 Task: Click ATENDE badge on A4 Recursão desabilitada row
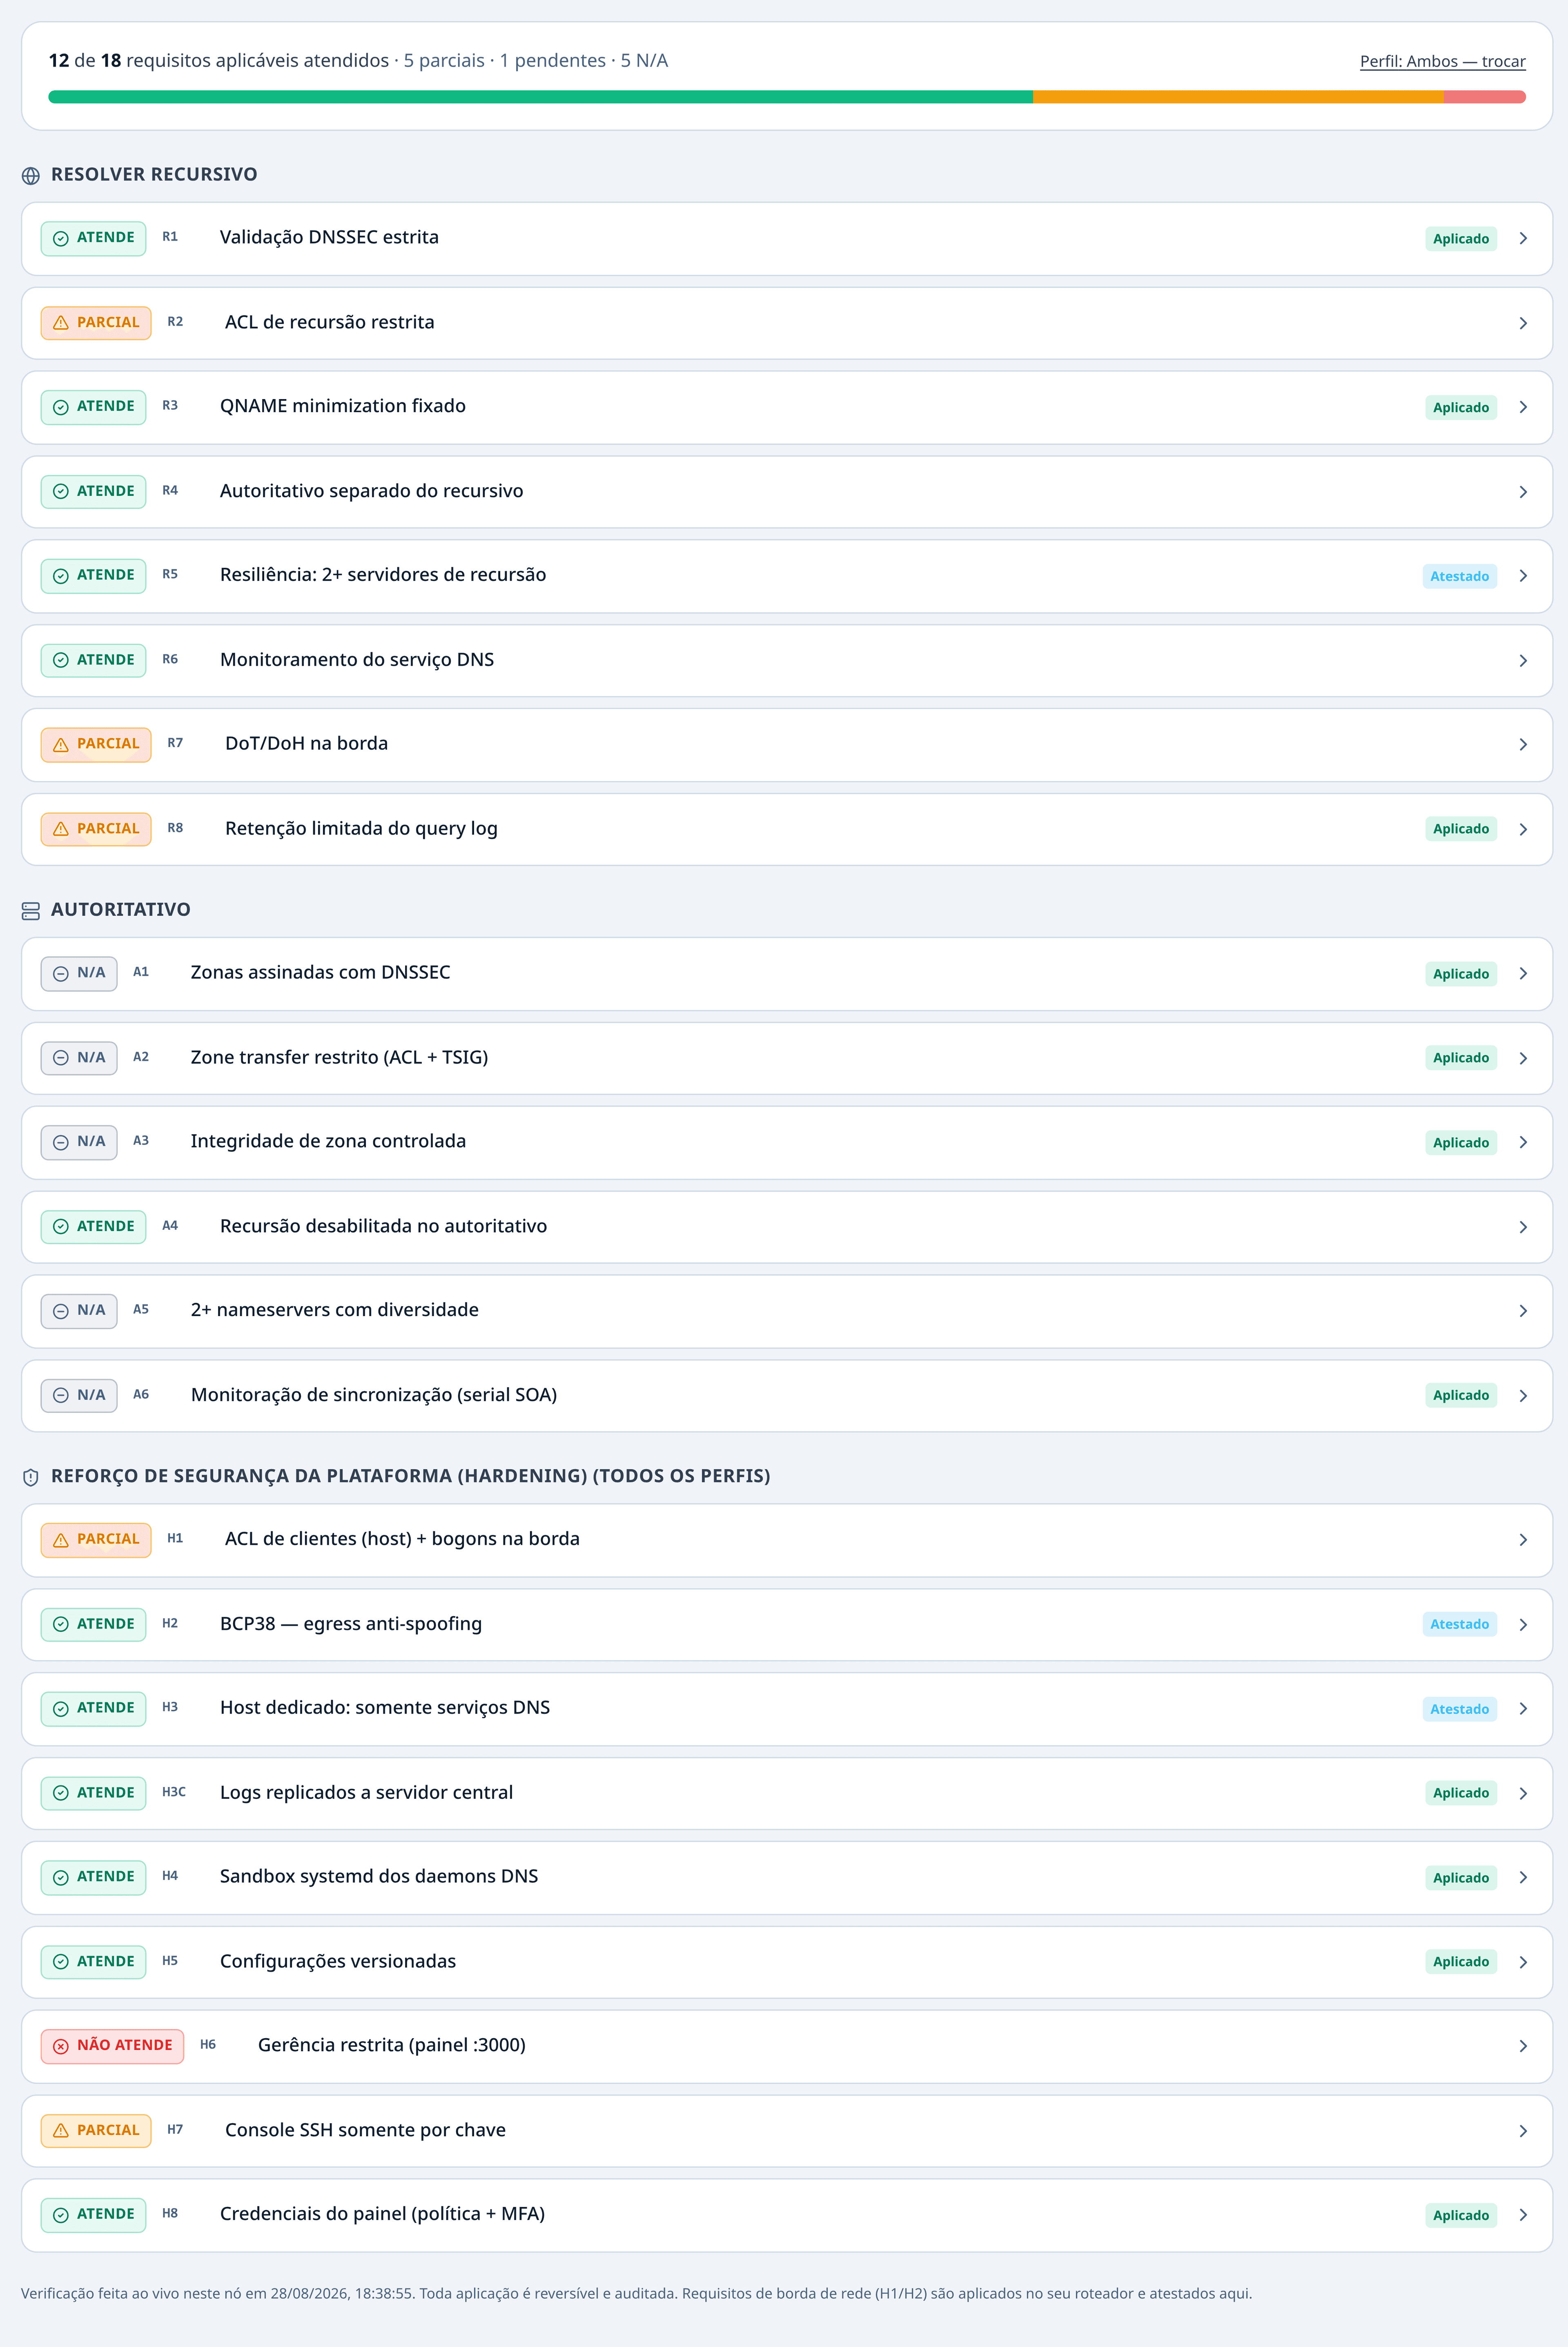(x=93, y=1227)
